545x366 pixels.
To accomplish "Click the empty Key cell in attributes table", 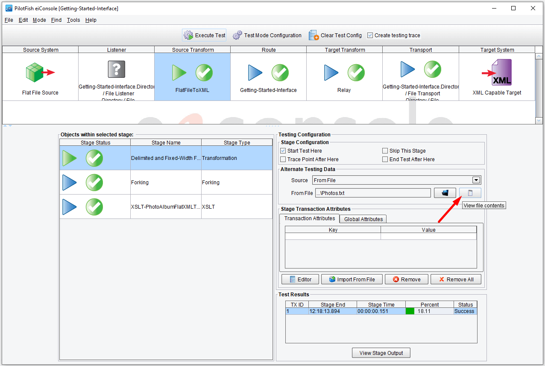I will coord(333,236).
